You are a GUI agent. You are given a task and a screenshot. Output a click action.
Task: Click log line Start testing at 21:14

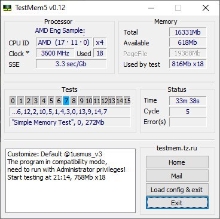[56, 177]
